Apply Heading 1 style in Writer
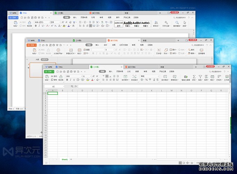 tap(128, 24)
